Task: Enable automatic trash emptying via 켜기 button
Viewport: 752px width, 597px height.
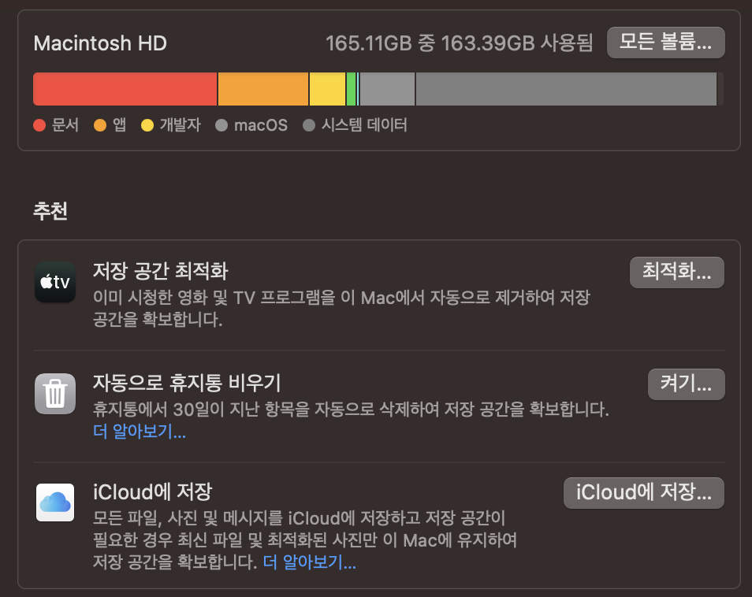Action: [x=686, y=384]
